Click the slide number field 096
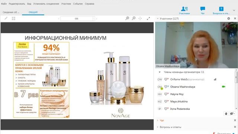Viewport: 238px width, 134px height. 77,19
